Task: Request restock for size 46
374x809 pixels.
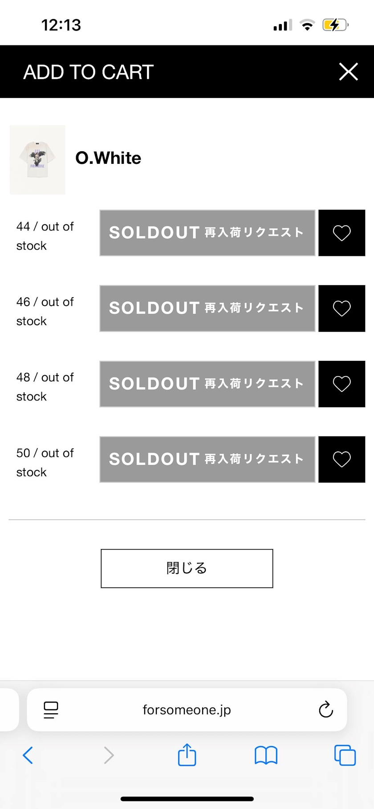Action: tap(207, 308)
